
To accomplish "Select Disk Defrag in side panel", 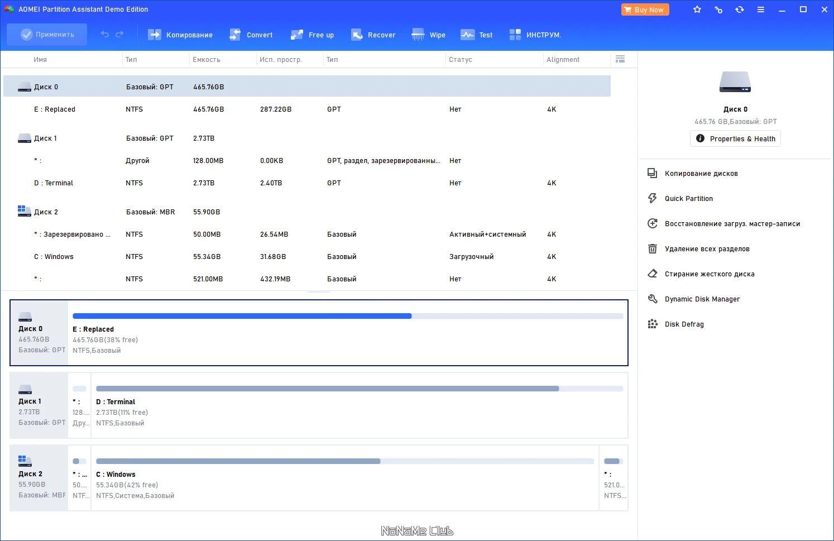I will point(684,324).
